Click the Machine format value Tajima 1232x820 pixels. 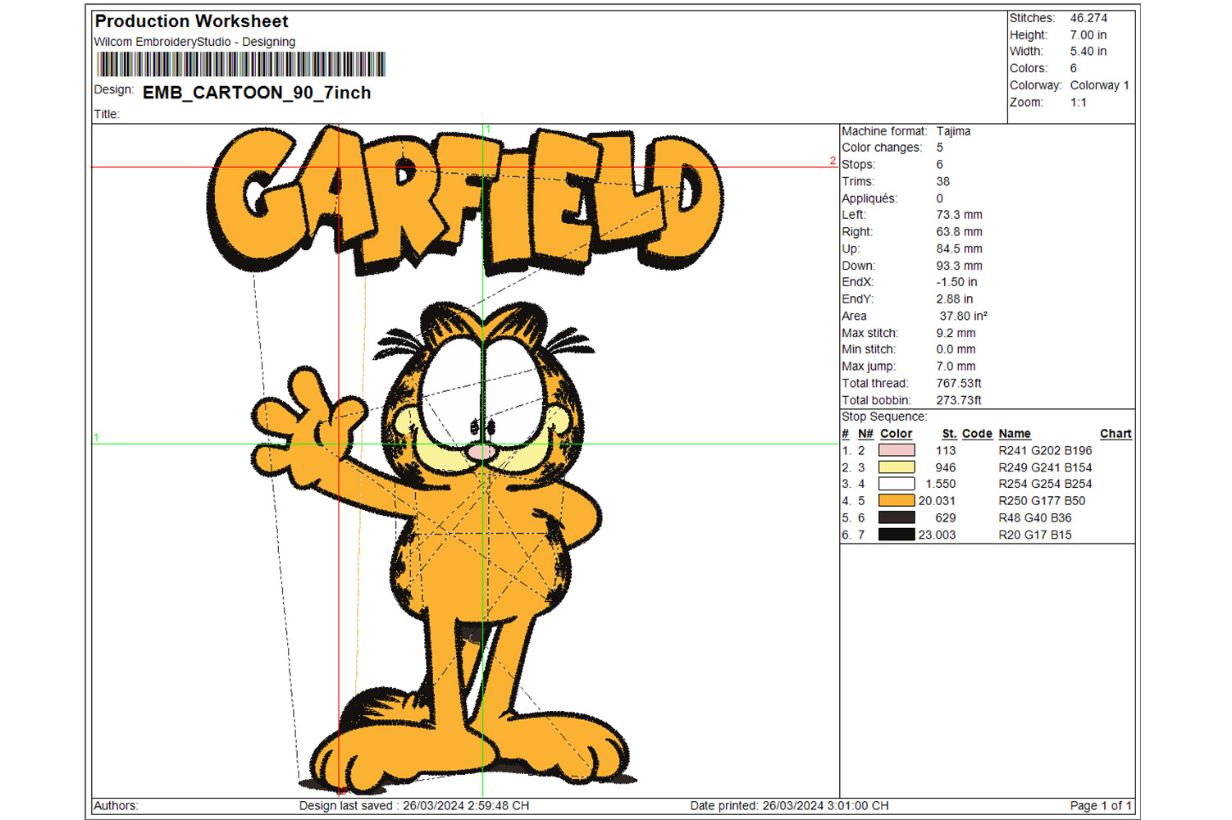(953, 131)
